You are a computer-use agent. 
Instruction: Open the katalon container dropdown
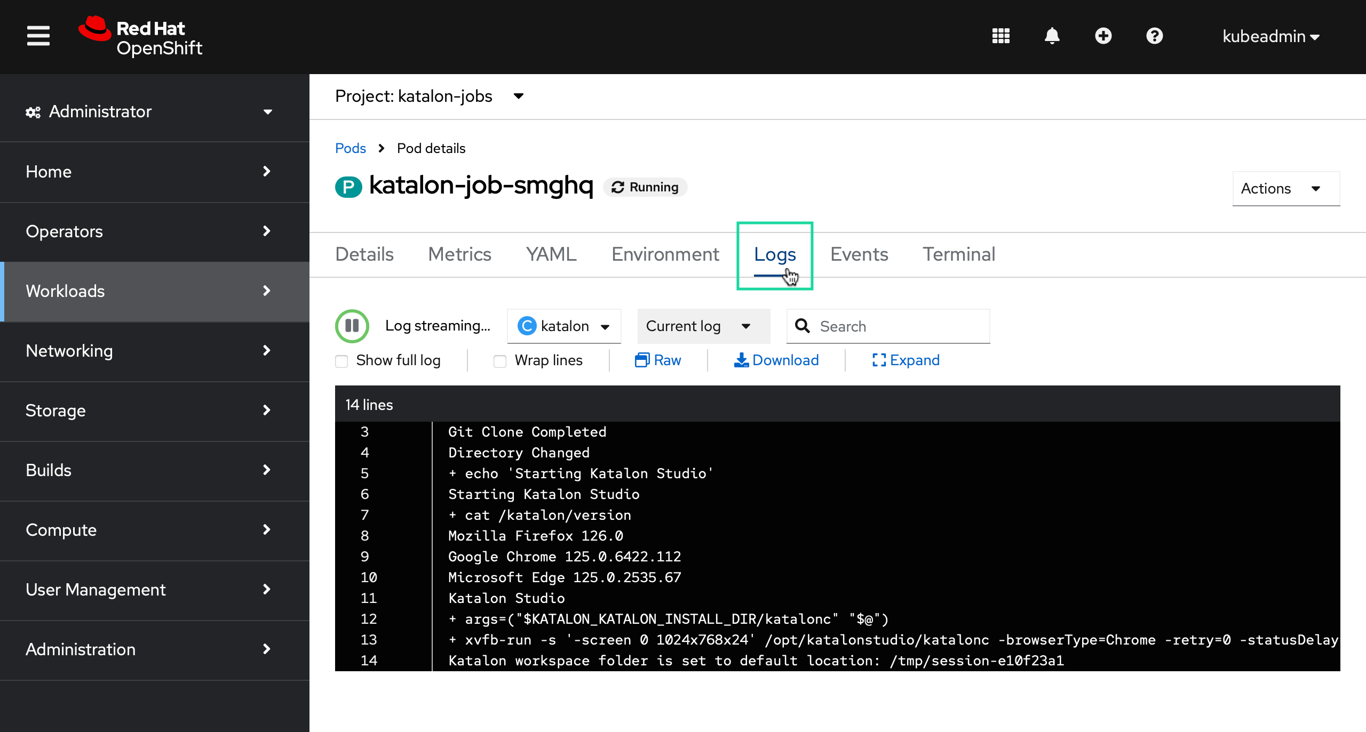click(x=564, y=326)
